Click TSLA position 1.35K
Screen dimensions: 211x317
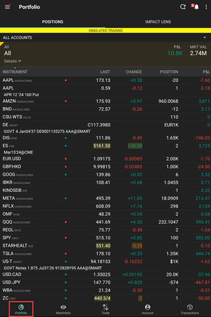(x=172, y=254)
